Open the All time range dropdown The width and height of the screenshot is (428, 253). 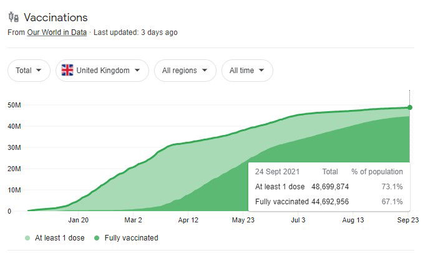click(246, 71)
